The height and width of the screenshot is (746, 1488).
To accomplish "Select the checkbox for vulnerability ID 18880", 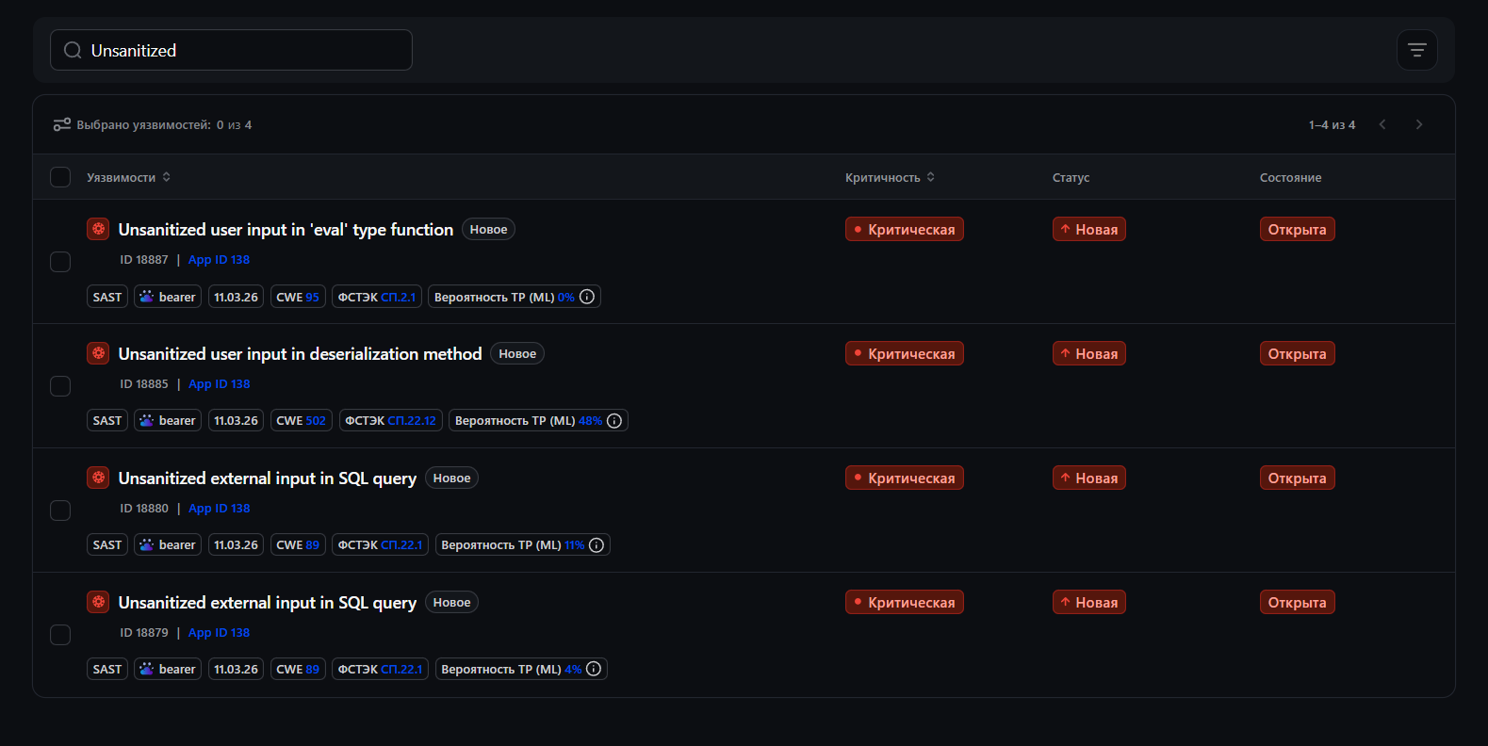I will pyautogui.click(x=60, y=511).
